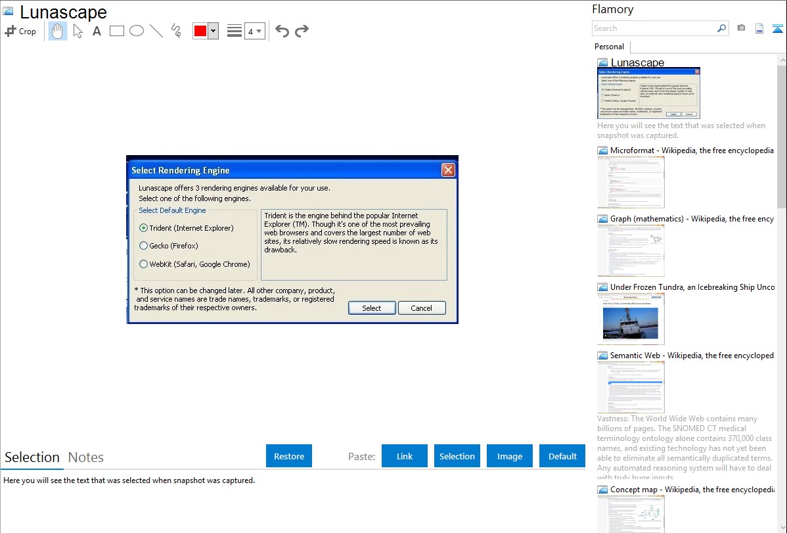Undo the last annotation

(282, 31)
